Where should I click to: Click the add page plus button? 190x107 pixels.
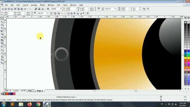22,91
